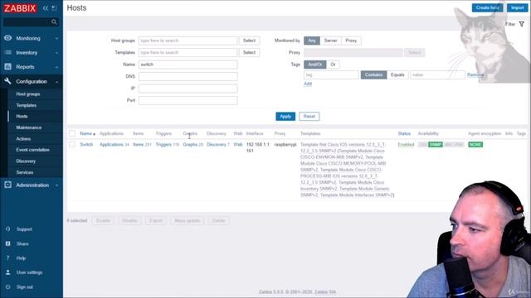Viewport: 531px width, 298px height.
Task: Expand the Monitoring menu
Action: (x=32, y=38)
